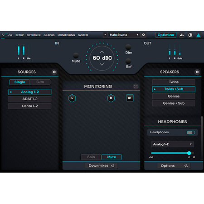
Task: Open the OPTIMIZER menu
Action: (34, 35)
